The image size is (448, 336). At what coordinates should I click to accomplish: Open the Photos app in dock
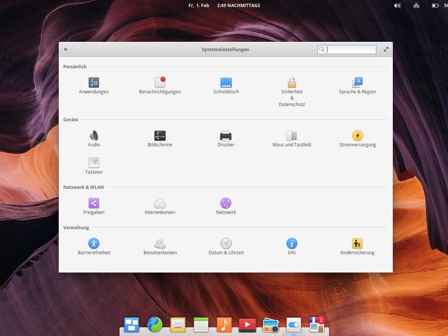pyautogui.click(x=271, y=325)
